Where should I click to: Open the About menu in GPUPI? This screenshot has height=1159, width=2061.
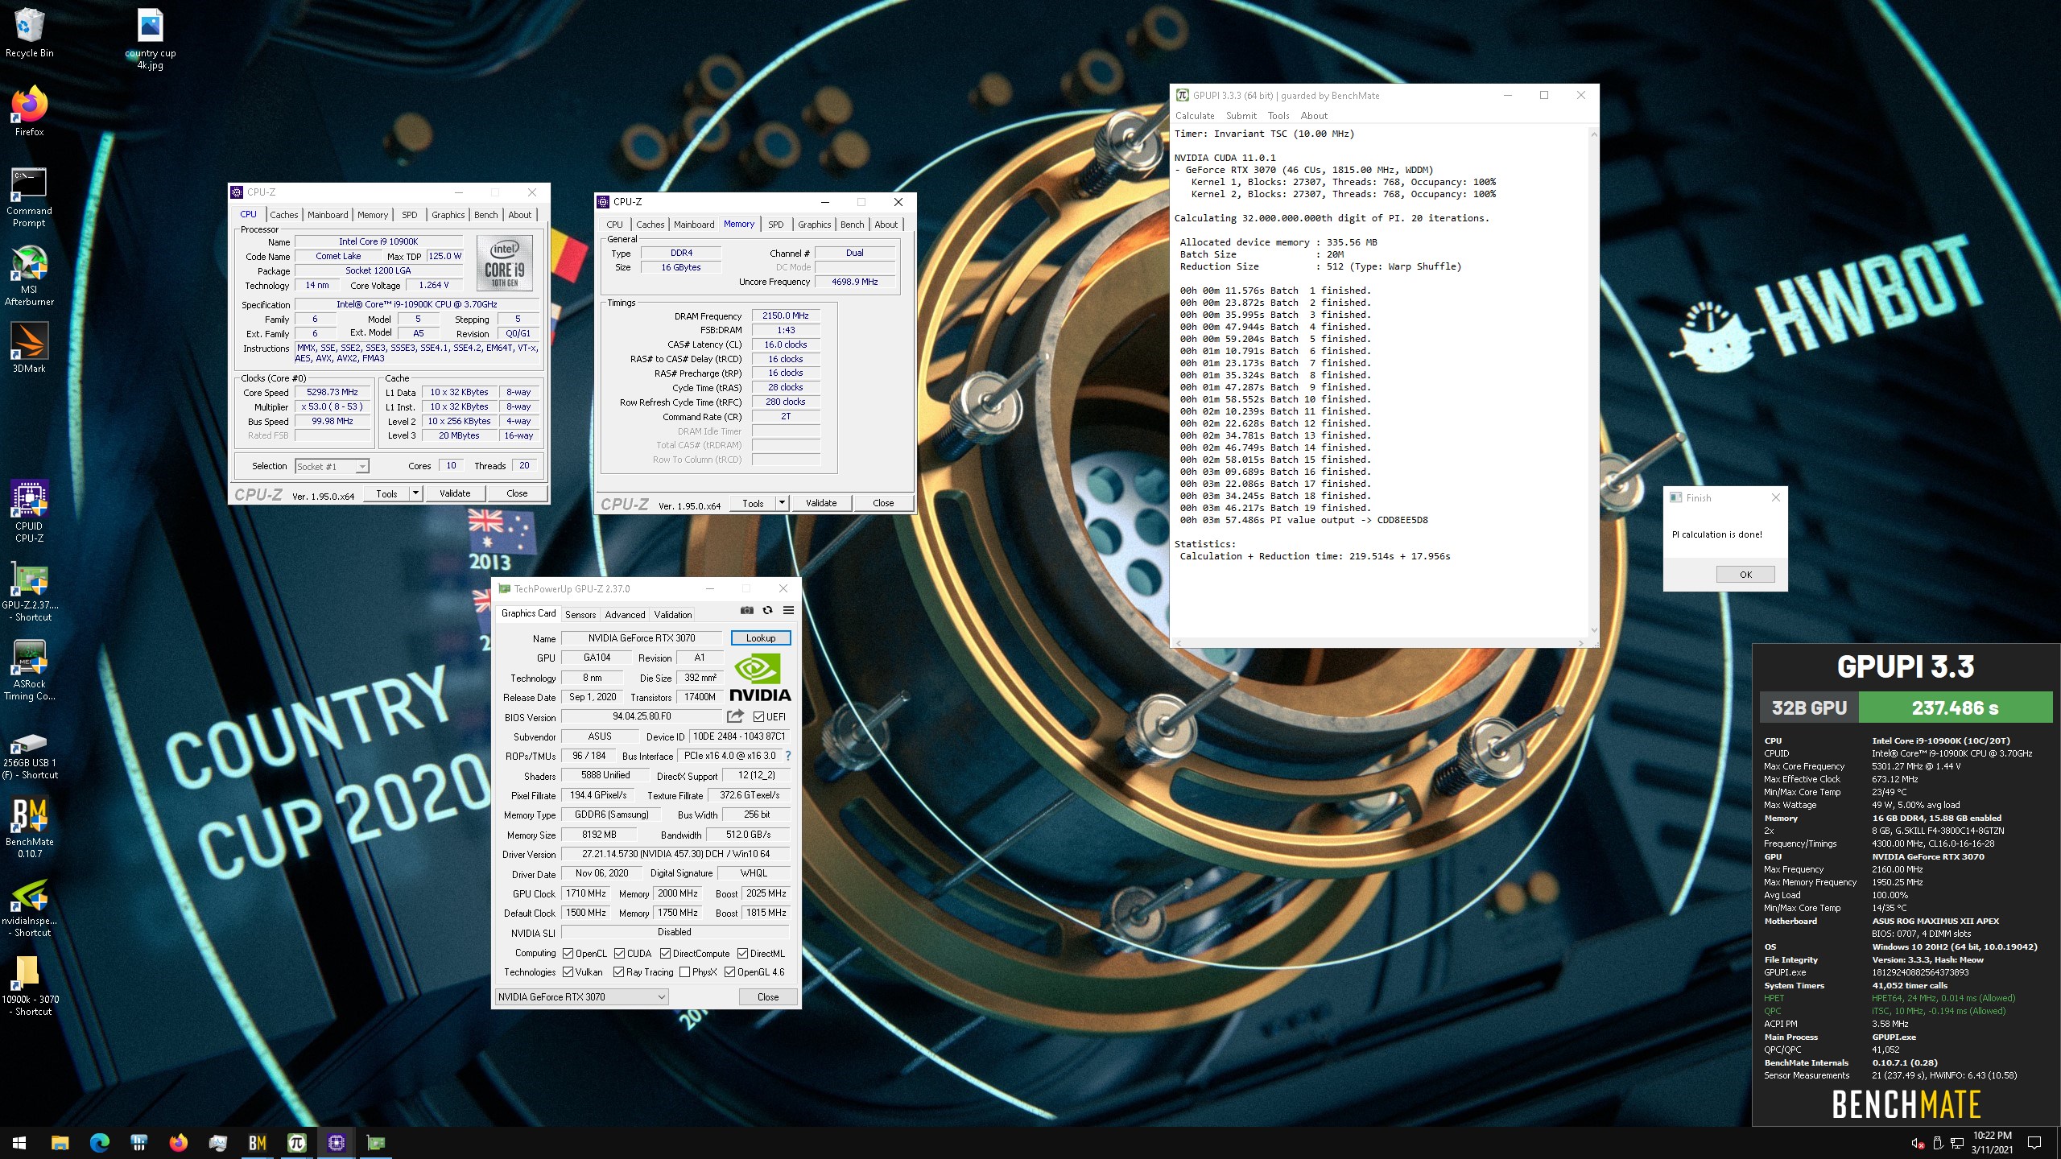[x=1314, y=115]
